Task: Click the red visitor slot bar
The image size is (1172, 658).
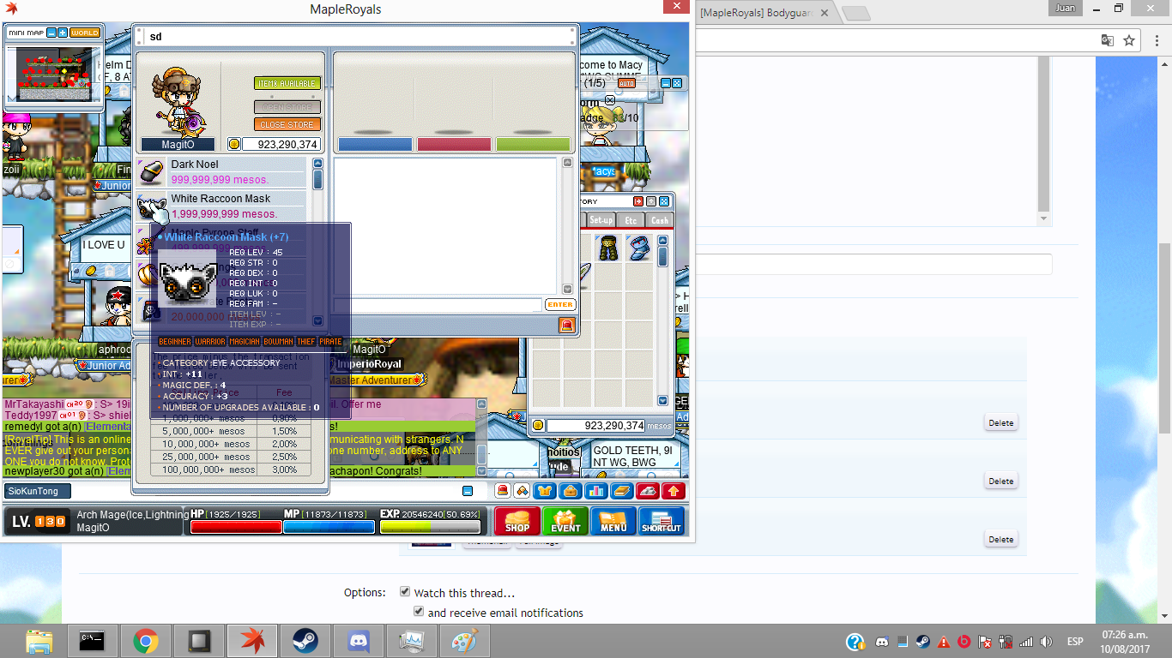Action: 454,144
